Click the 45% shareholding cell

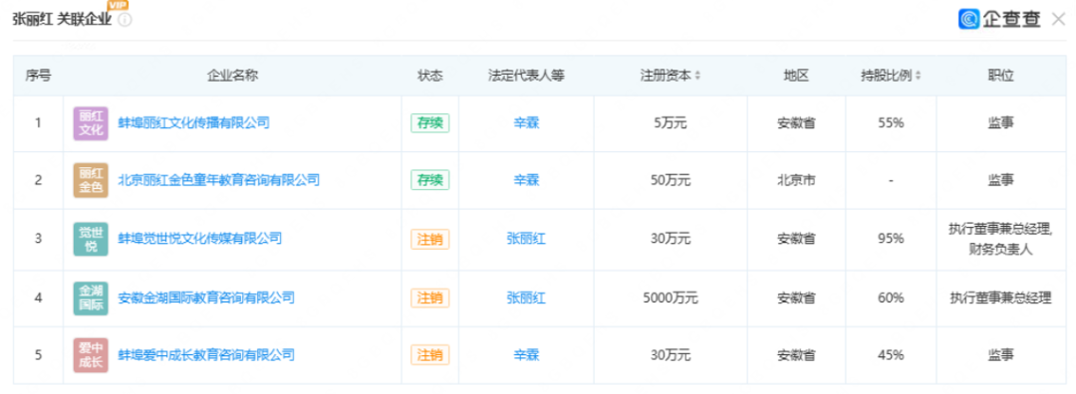pos(891,355)
